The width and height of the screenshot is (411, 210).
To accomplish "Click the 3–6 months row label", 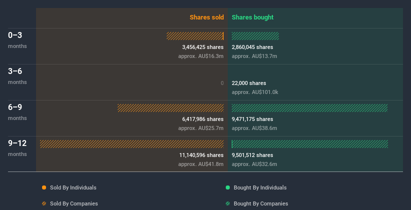I will pyautogui.click(x=18, y=76).
